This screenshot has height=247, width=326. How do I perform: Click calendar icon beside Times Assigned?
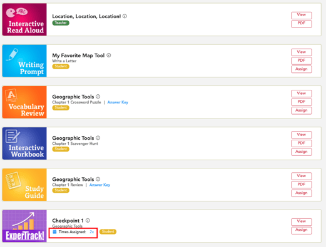pyautogui.click(x=54, y=231)
